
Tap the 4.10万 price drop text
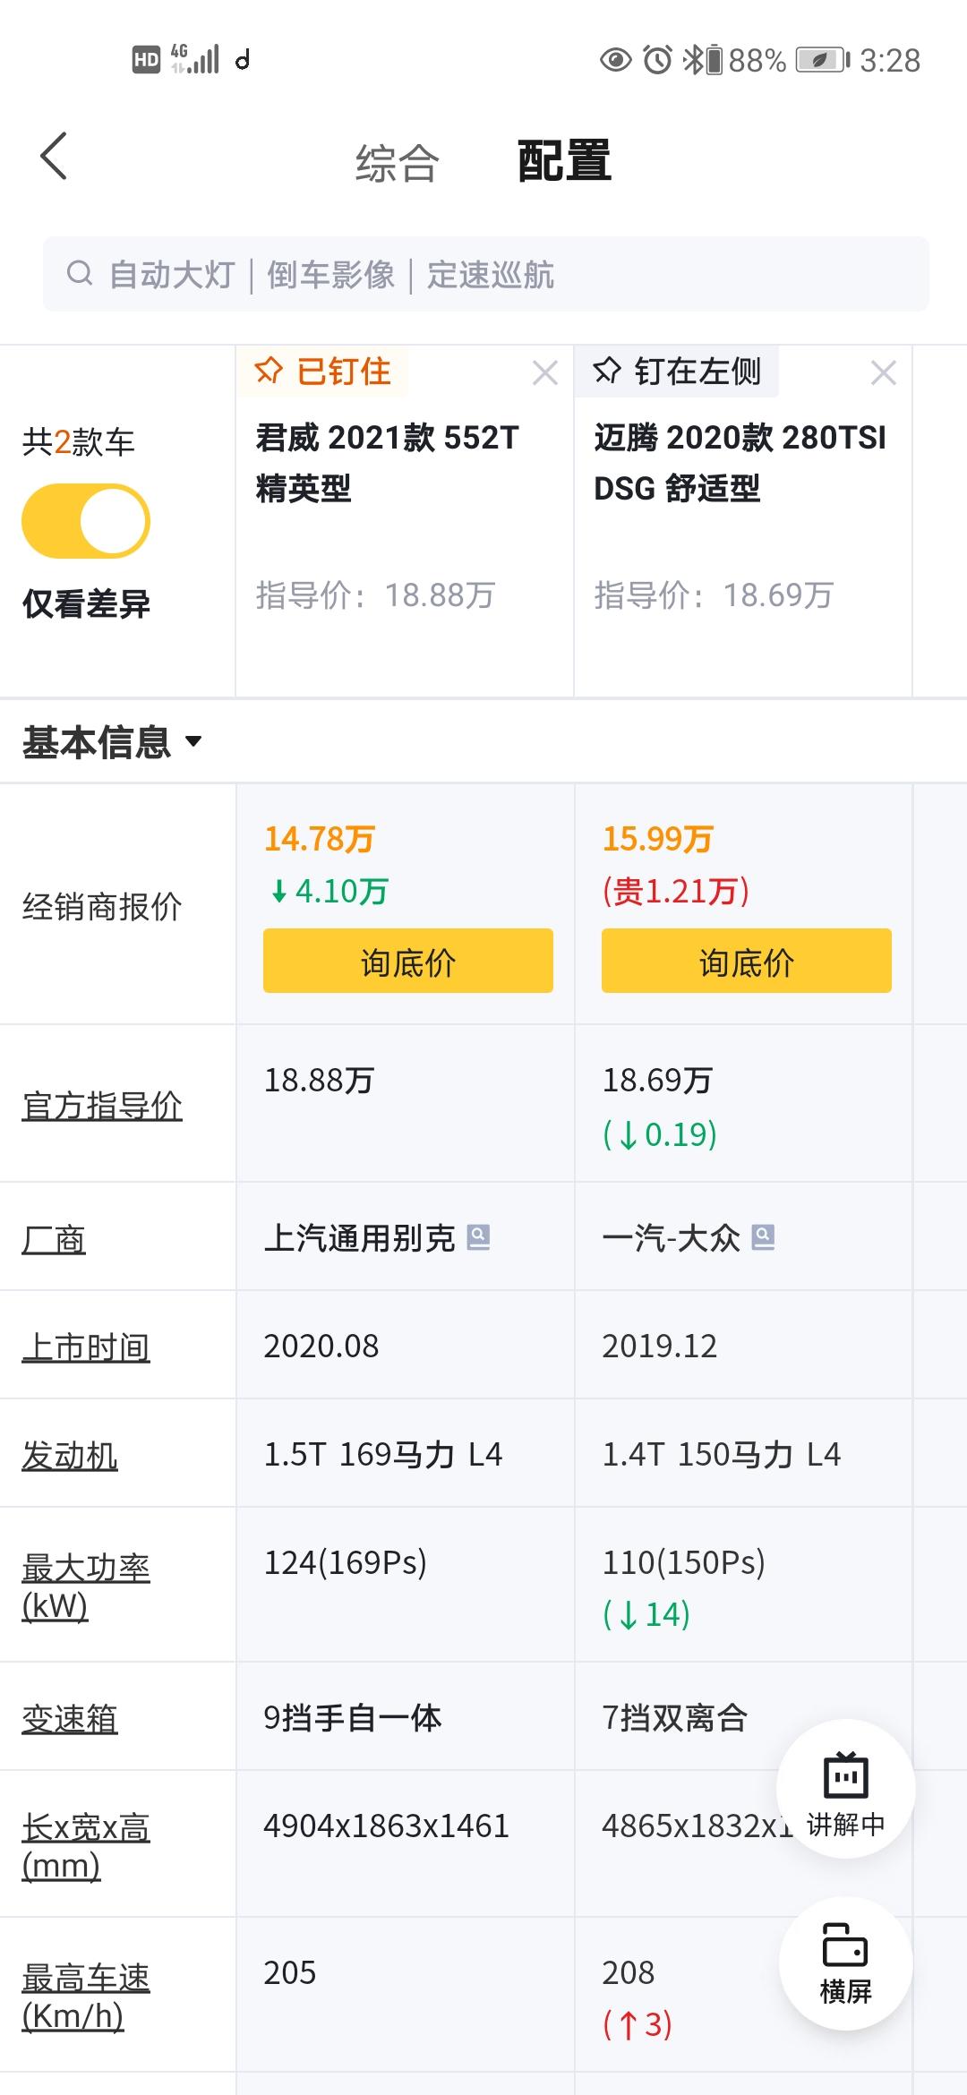point(329,891)
